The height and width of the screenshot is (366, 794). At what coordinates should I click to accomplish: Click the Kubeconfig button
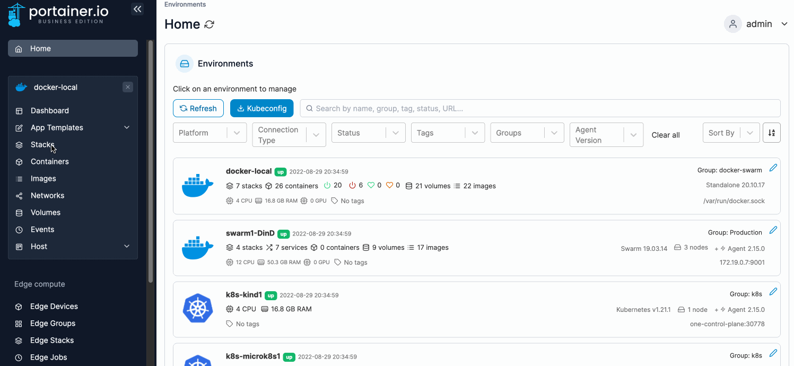pyautogui.click(x=261, y=108)
